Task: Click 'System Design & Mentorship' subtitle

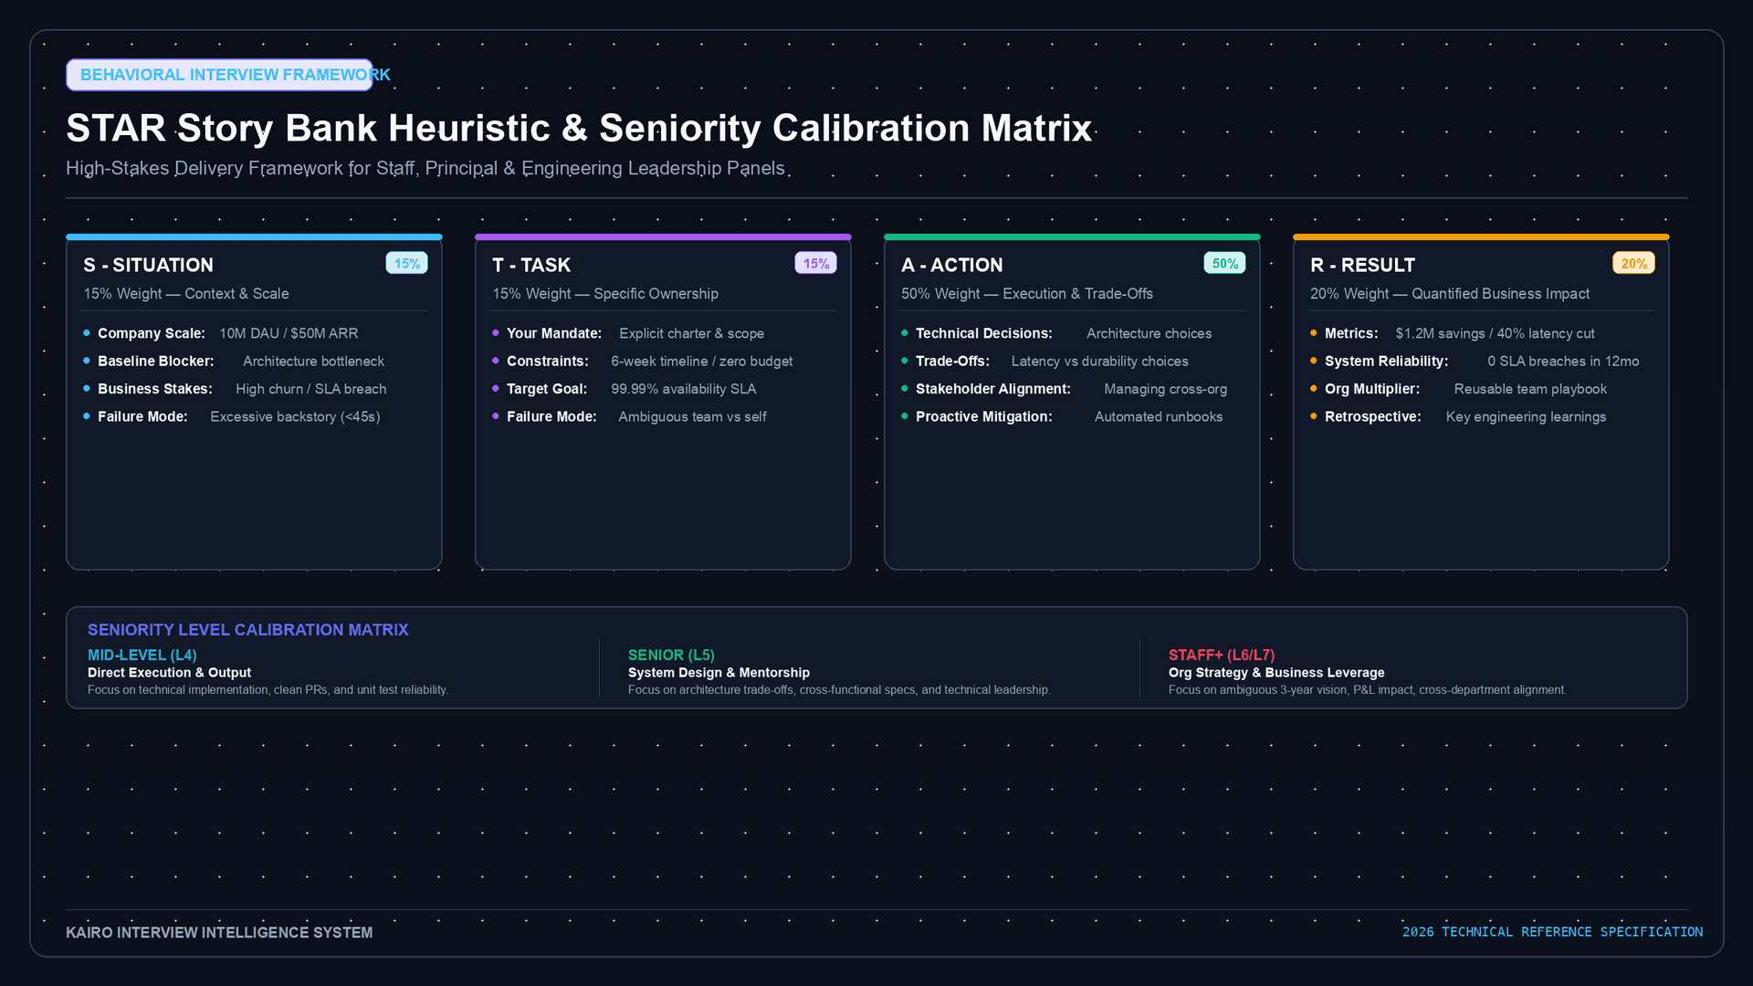Action: [x=719, y=673]
